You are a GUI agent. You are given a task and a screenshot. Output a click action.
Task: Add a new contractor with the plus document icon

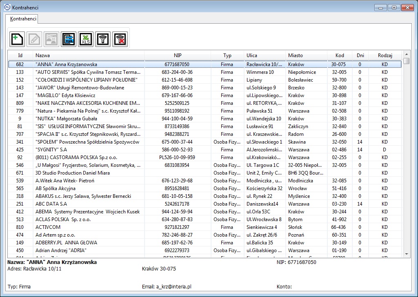pos(17,39)
